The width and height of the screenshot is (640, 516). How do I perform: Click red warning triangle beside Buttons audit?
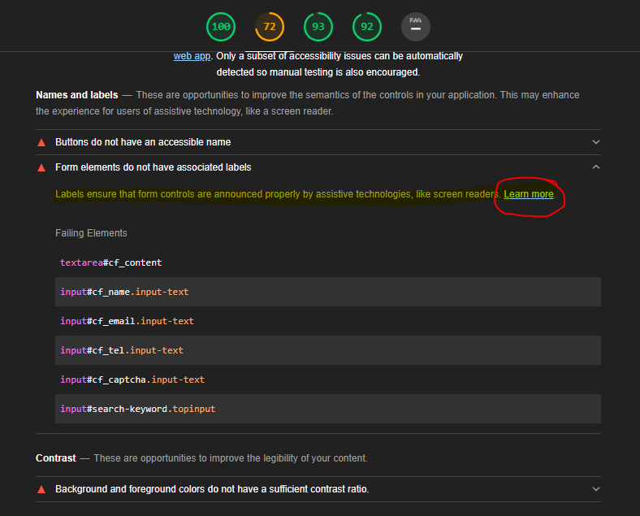click(41, 142)
